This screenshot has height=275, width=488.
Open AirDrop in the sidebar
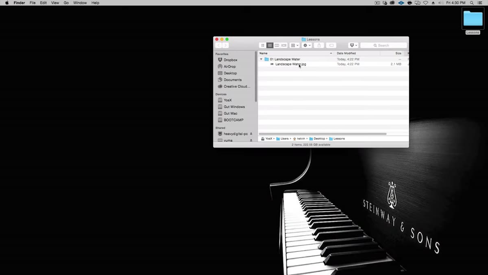click(x=229, y=66)
